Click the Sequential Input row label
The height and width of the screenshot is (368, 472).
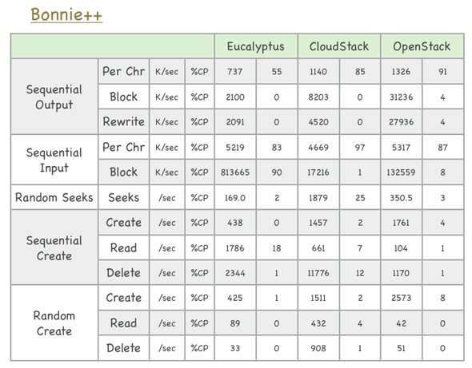click(x=54, y=160)
